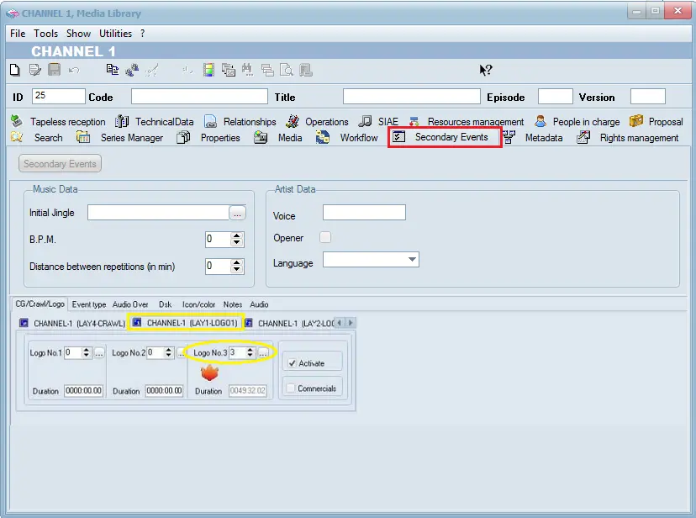Expand the Language dropdown

[412, 260]
